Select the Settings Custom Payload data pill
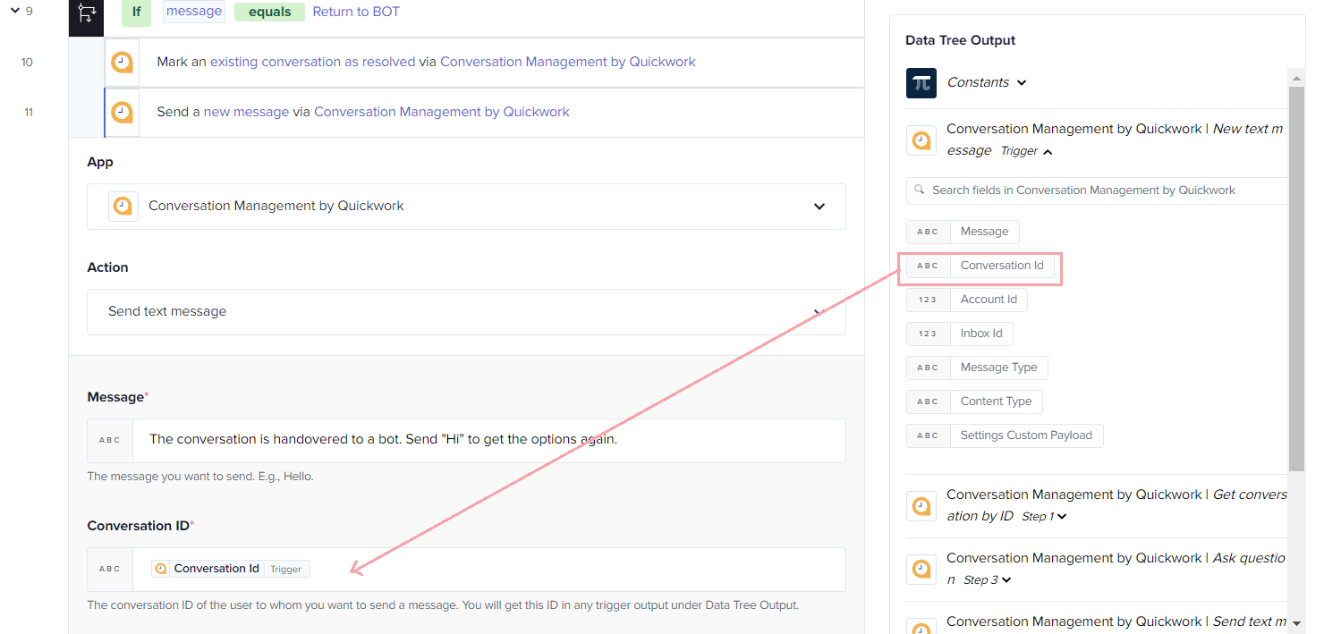The image size is (1324, 634). pos(1005,435)
